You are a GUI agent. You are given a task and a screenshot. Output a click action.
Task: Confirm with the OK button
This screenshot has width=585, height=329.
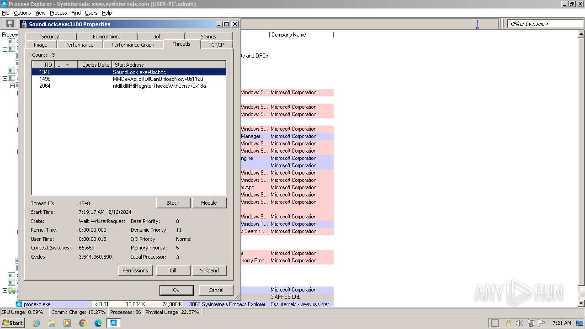pyautogui.click(x=176, y=290)
